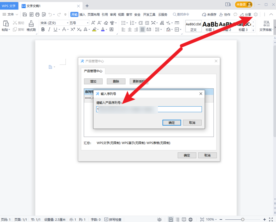
Task: Apply the 正文 style thumbnail
Action: 193,26
